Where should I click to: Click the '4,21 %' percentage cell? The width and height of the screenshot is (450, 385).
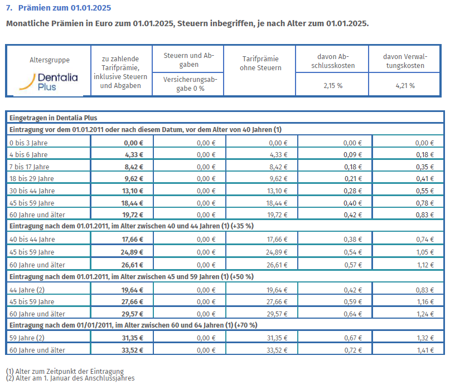405,85
